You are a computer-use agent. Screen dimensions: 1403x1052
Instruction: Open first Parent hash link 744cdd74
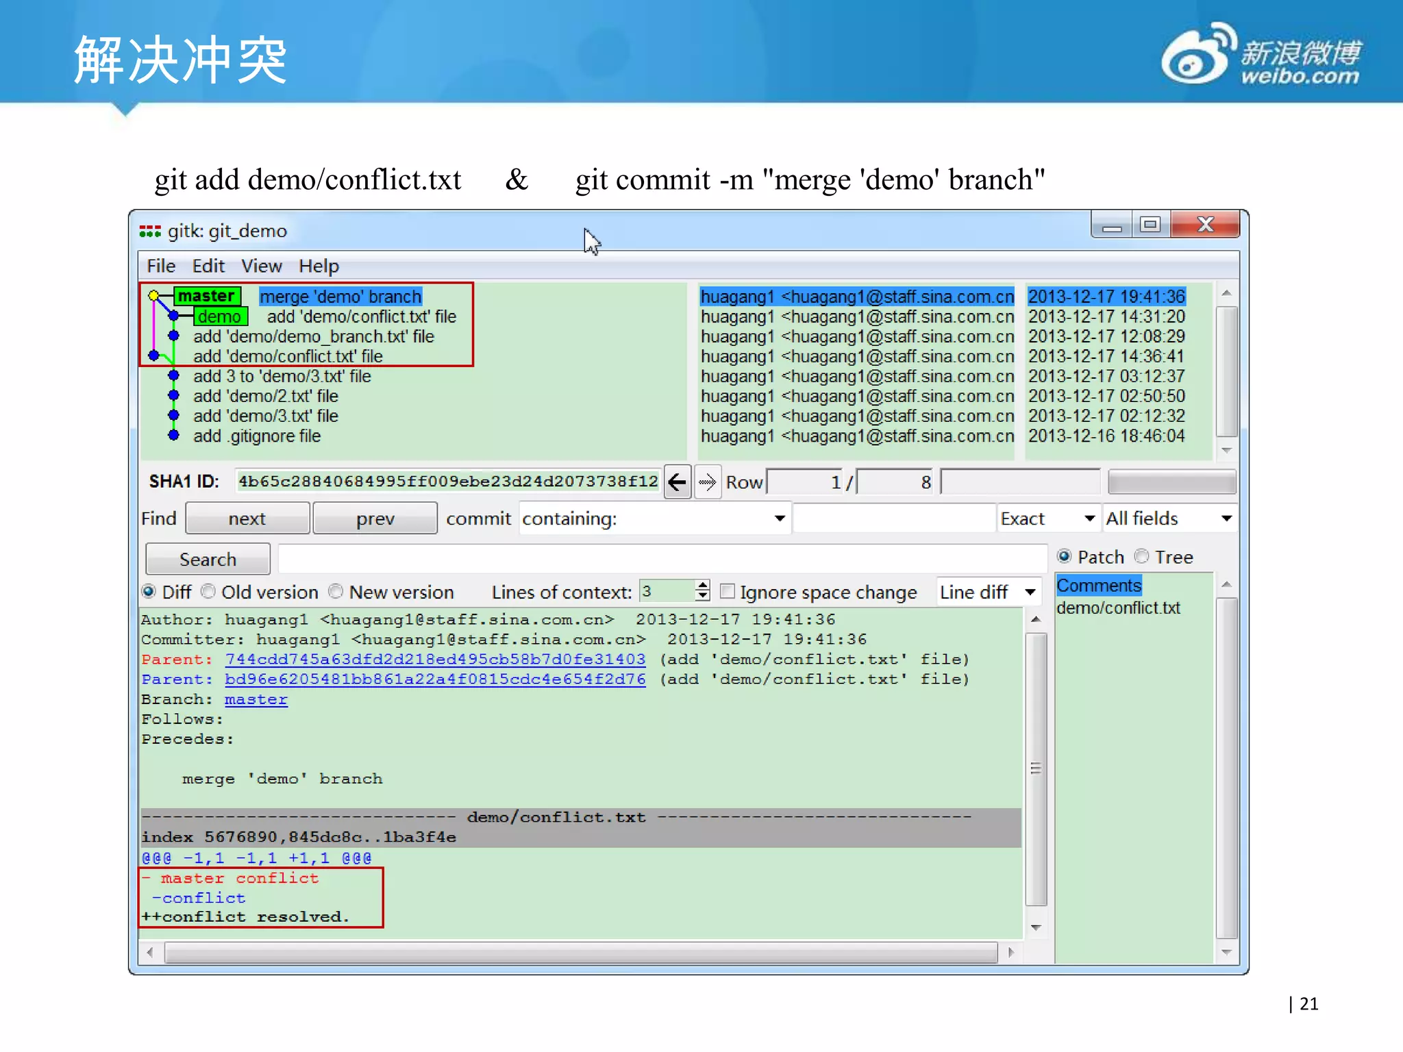pos(435,660)
